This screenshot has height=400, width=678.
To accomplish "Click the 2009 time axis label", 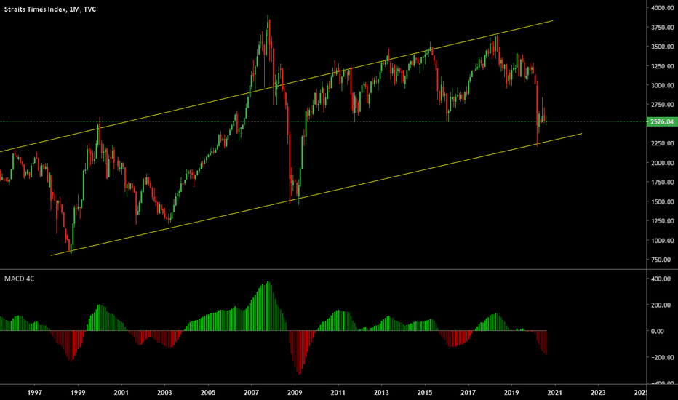I will [x=295, y=393].
